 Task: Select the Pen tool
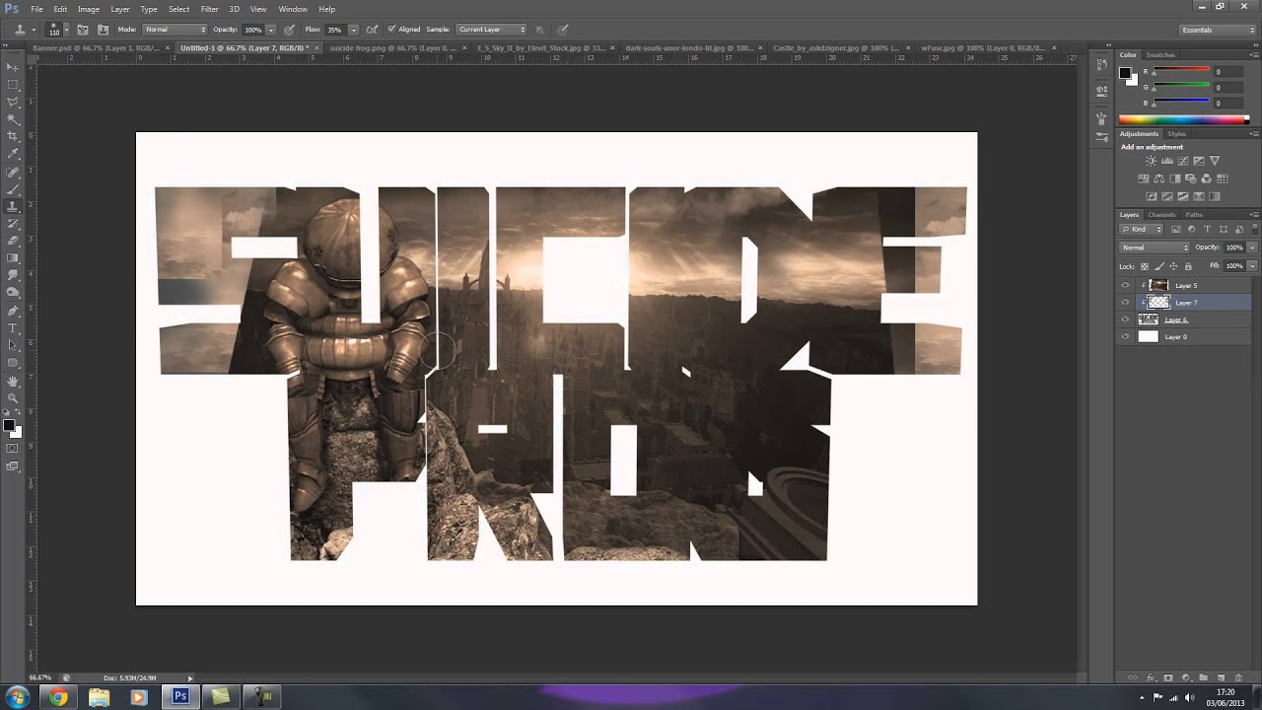coord(13,311)
